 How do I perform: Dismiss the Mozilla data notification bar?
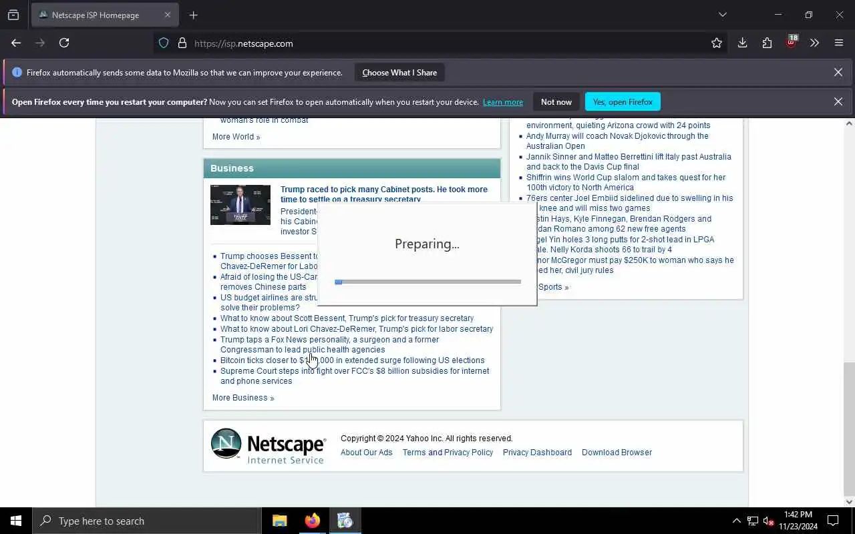coord(838,72)
